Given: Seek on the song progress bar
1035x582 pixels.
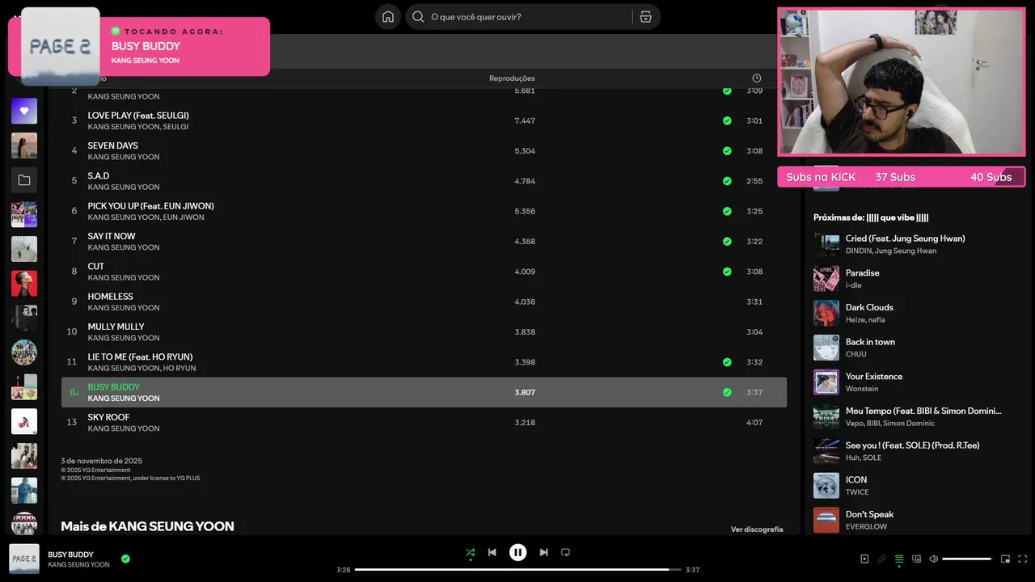Looking at the screenshot, I should (x=517, y=570).
